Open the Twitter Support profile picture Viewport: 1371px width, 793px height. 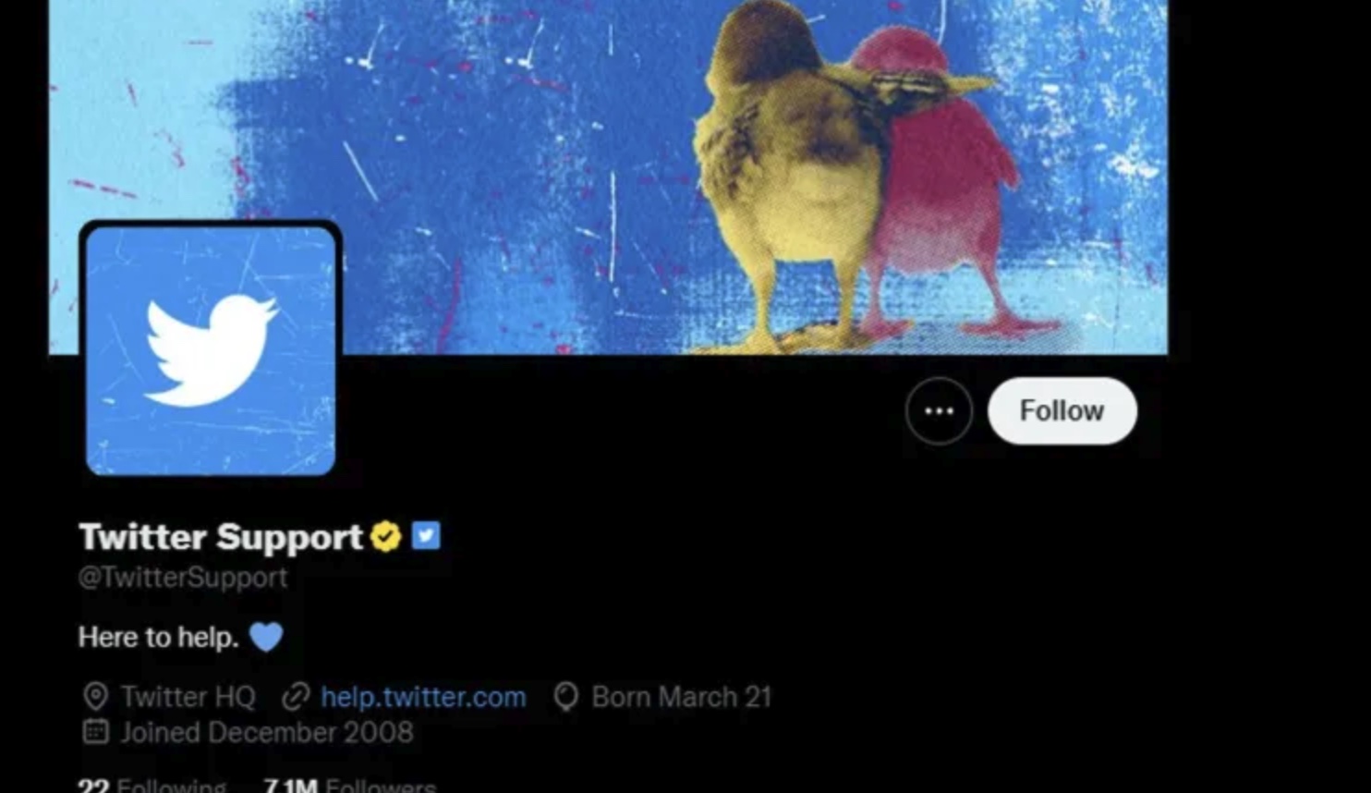[211, 350]
